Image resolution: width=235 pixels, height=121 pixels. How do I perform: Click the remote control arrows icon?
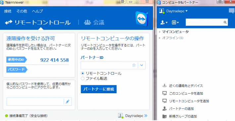9,22
